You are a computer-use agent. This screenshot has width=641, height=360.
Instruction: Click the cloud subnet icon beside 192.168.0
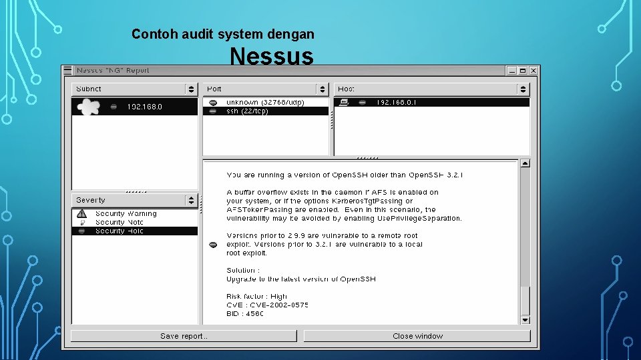click(88, 107)
